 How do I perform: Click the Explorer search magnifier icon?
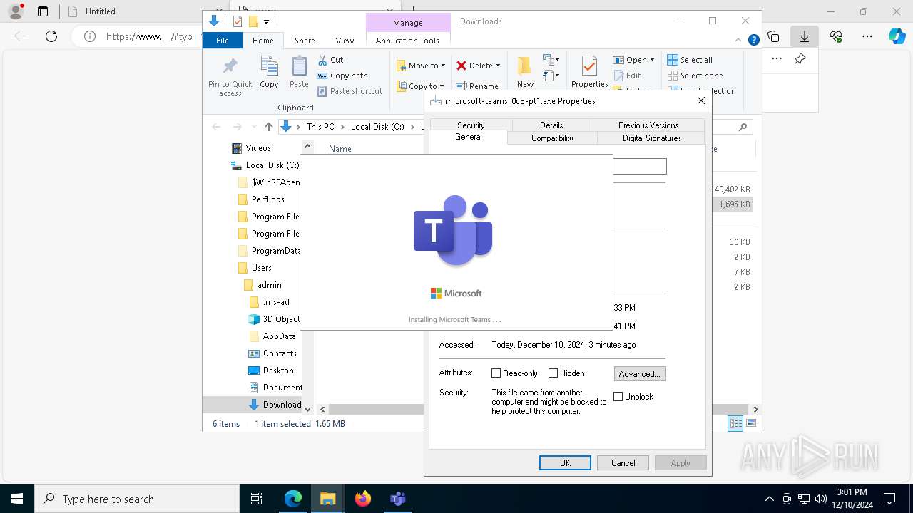point(743,127)
